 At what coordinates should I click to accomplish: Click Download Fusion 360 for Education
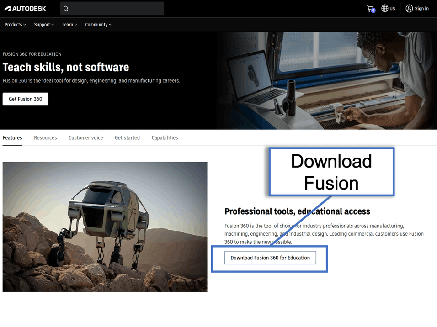tap(270, 258)
